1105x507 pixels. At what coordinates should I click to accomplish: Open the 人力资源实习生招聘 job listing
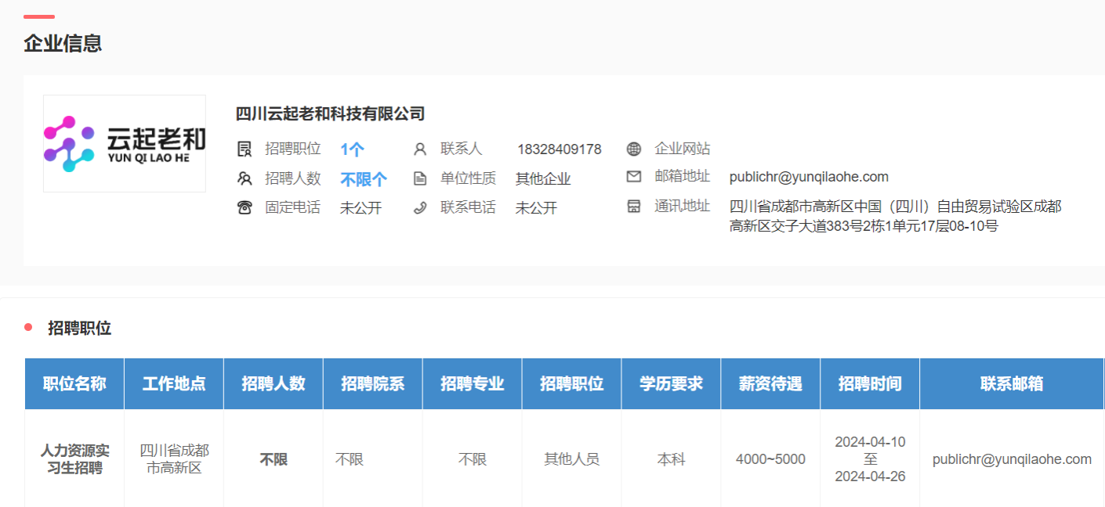pos(74,459)
